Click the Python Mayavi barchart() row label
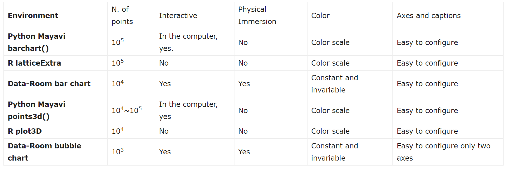Viewport: 507px width, 169px height. coord(37,42)
